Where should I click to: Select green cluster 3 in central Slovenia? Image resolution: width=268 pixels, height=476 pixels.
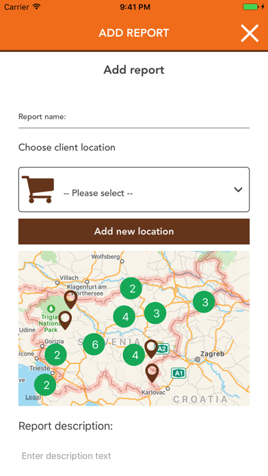[155, 313]
